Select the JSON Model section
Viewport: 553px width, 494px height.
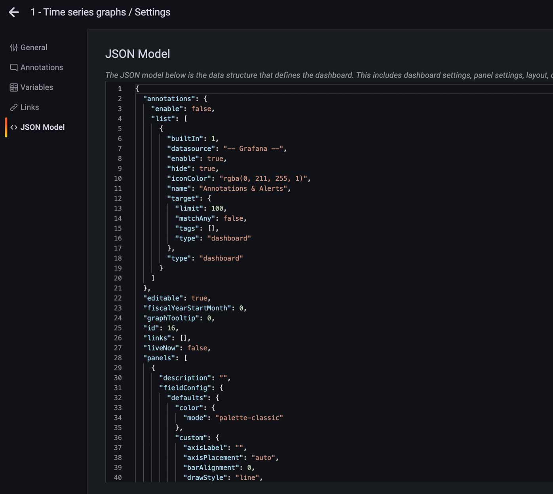click(x=38, y=127)
